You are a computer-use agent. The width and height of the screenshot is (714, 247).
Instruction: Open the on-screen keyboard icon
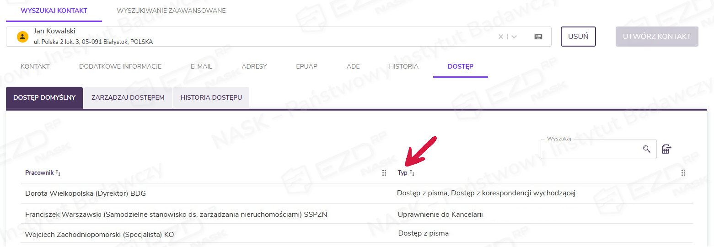(x=538, y=37)
